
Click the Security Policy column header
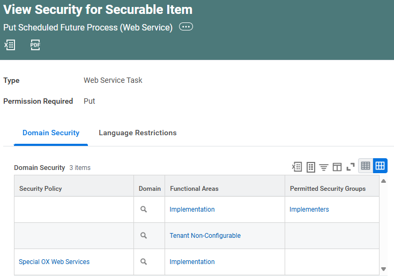[41, 189]
